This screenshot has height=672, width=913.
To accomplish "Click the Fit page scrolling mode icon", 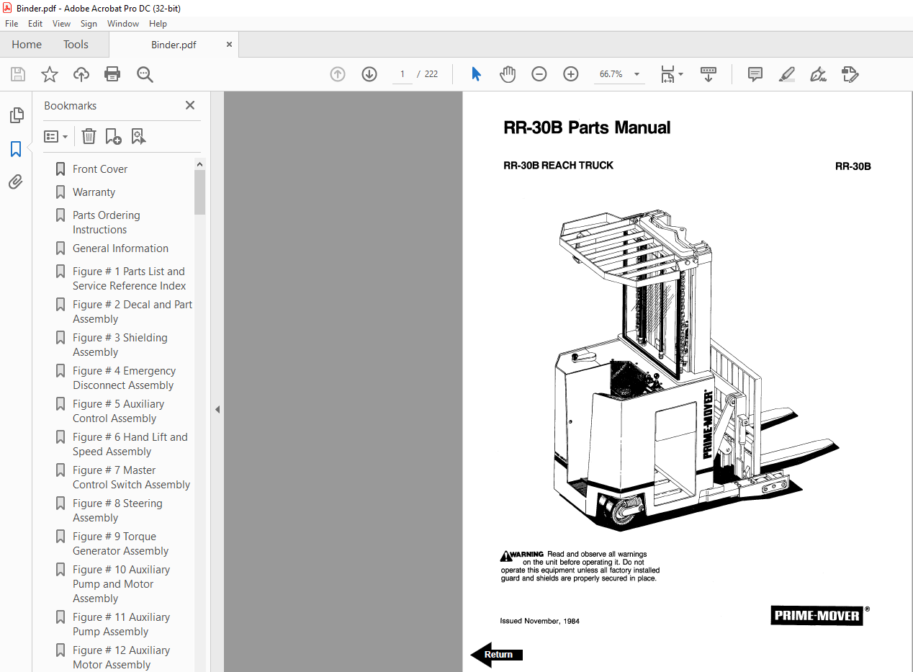I will coord(667,74).
